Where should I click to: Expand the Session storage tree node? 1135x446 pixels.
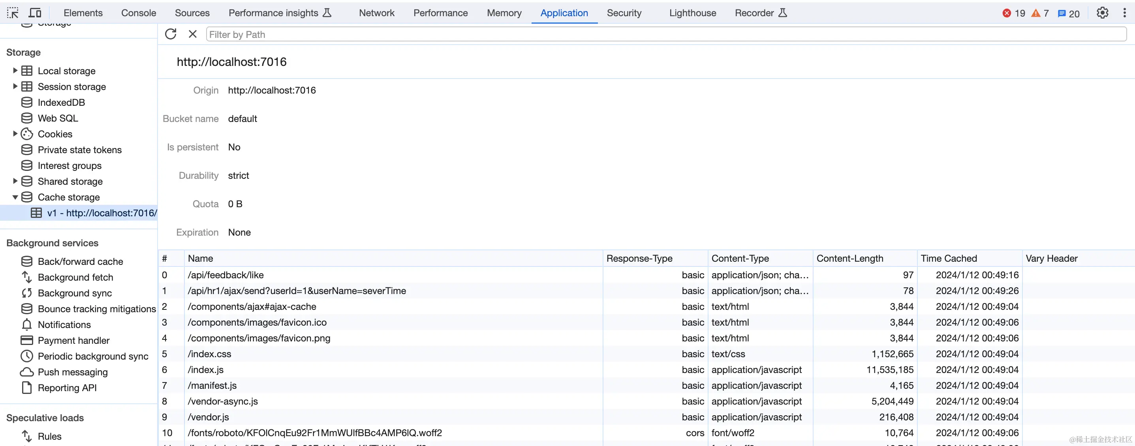pyautogui.click(x=15, y=86)
